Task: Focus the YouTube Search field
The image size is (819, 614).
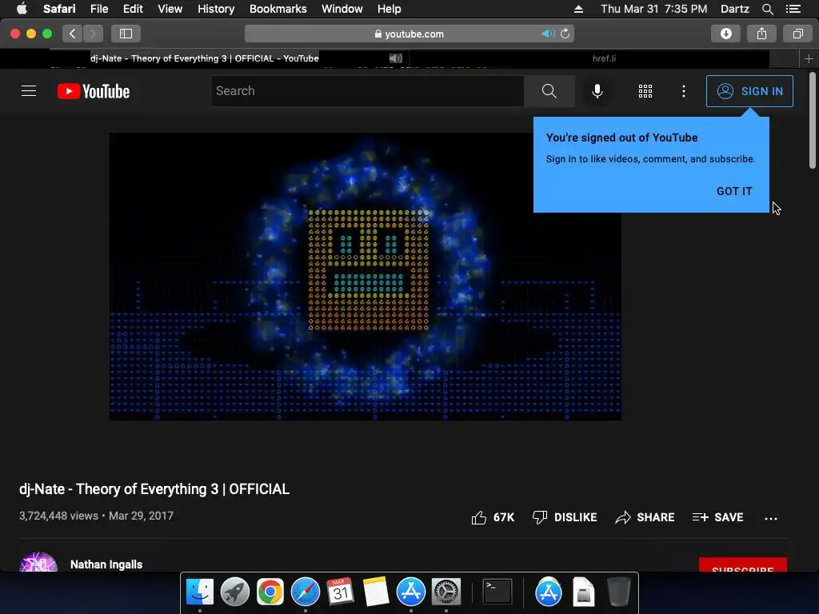Action: click(x=368, y=91)
